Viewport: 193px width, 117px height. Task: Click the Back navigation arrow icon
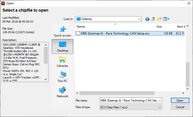147,19
